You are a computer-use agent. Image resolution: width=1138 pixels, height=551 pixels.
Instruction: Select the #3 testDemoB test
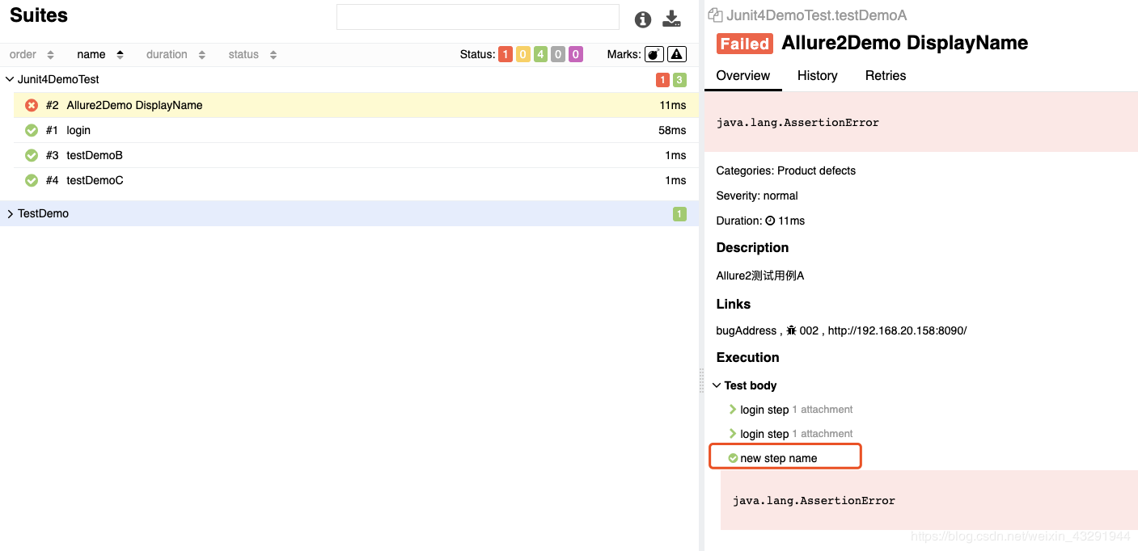pyautogui.click(x=356, y=155)
